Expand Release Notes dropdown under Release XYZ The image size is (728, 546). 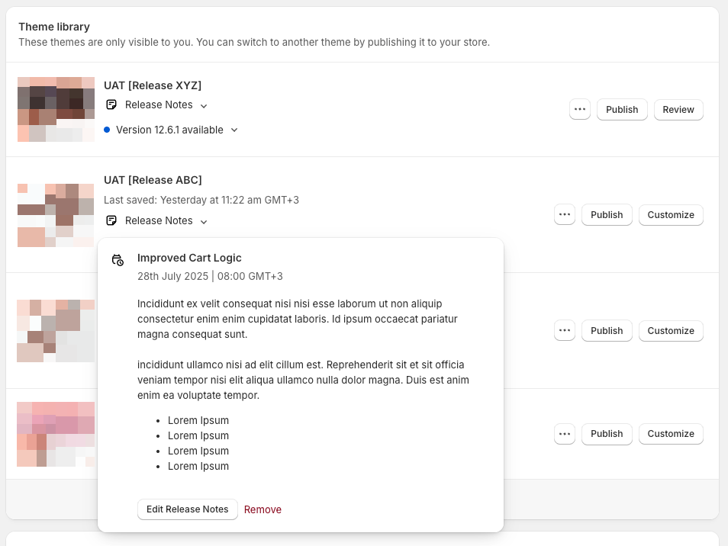pos(204,105)
